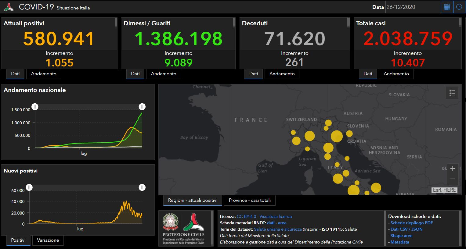This screenshot has width=466, height=249.
Task: Zoom in on the map
Action: [453, 169]
